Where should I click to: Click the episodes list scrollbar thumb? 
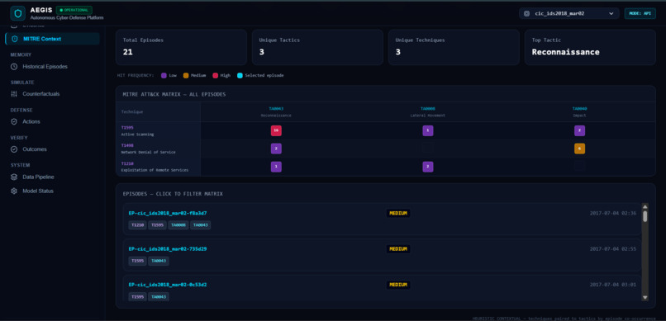click(x=645, y=216)
